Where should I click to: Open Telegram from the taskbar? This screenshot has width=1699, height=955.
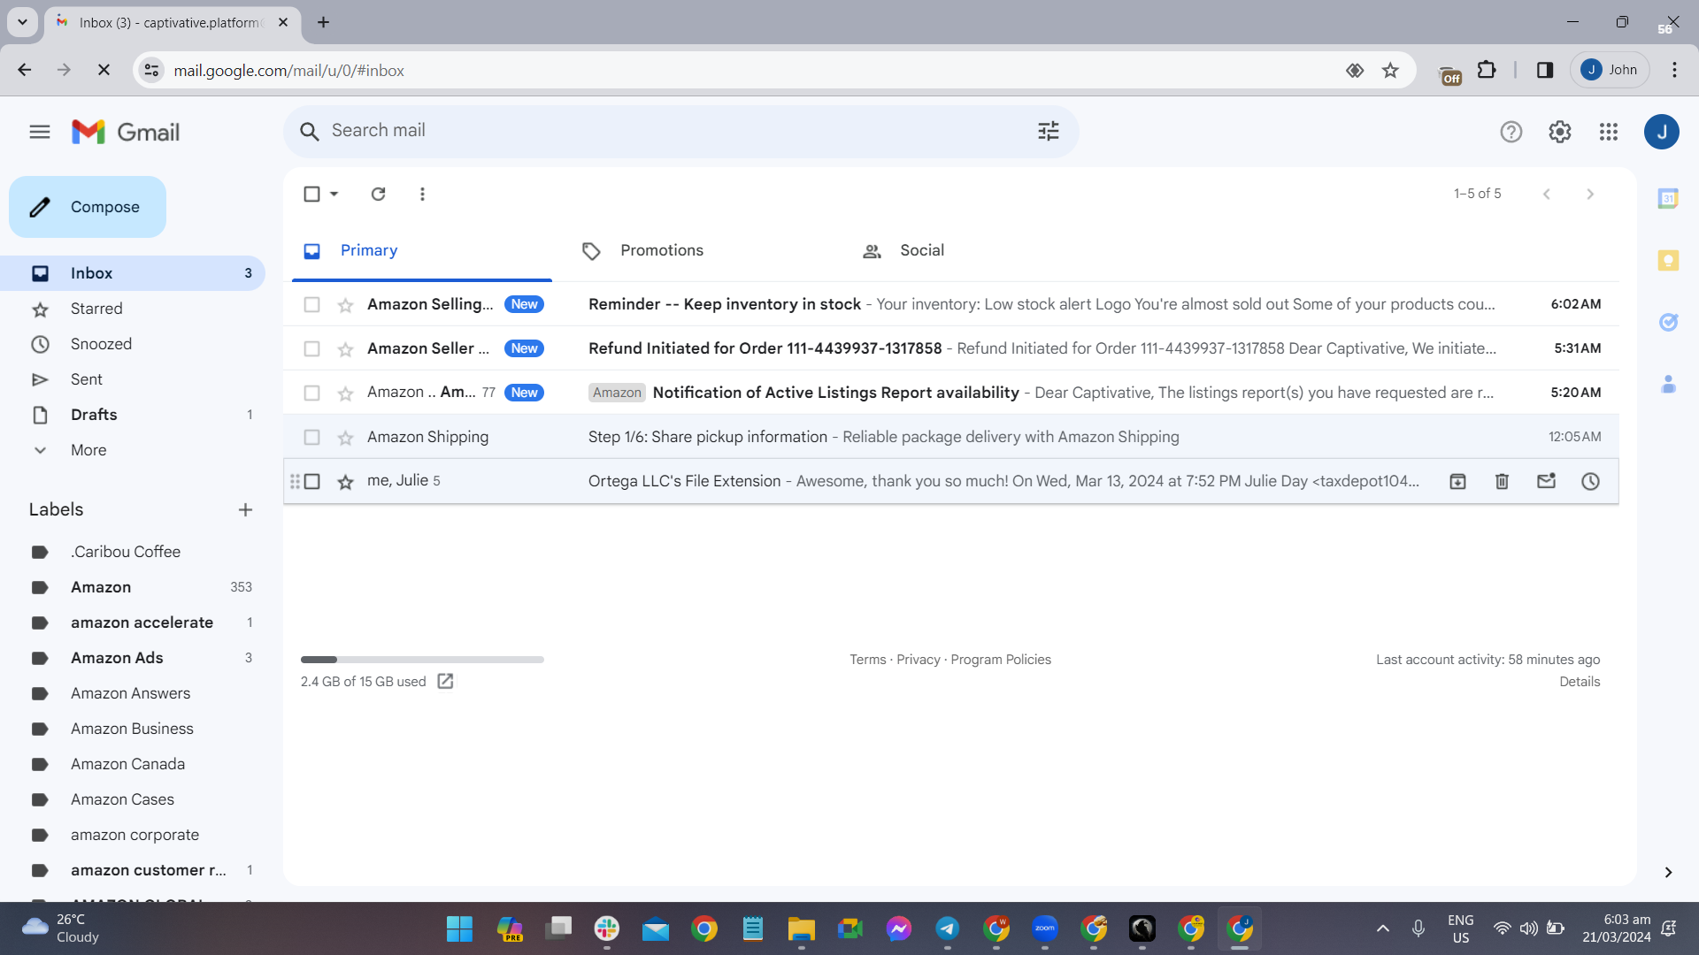[x=948, y=928]
